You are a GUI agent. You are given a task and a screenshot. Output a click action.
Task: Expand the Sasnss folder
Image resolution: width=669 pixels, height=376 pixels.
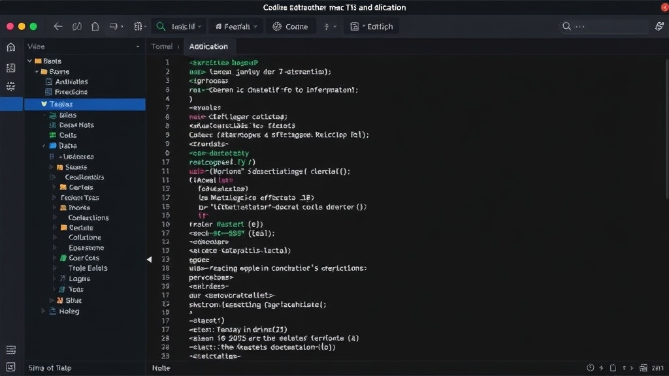coord(52,167)
